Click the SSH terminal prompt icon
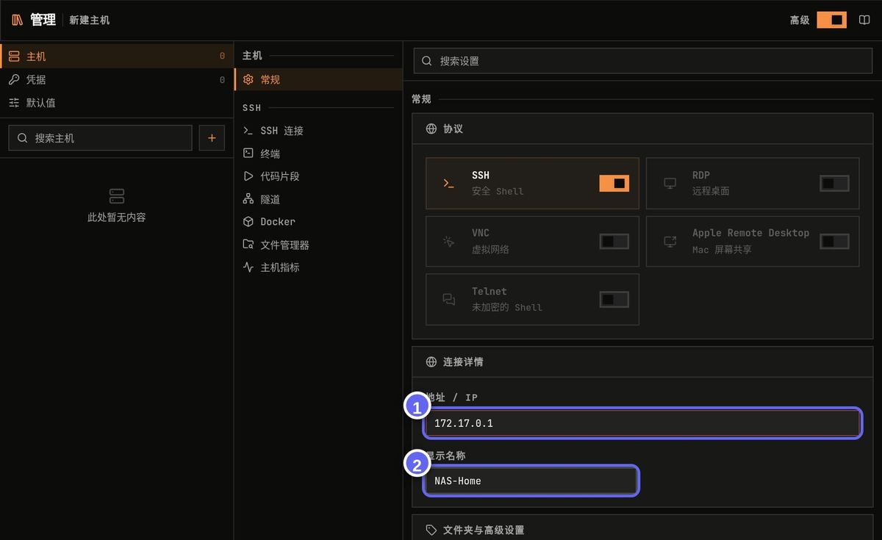Image resolution: width=882 pixels, height=540 pixels. (448, 183)
